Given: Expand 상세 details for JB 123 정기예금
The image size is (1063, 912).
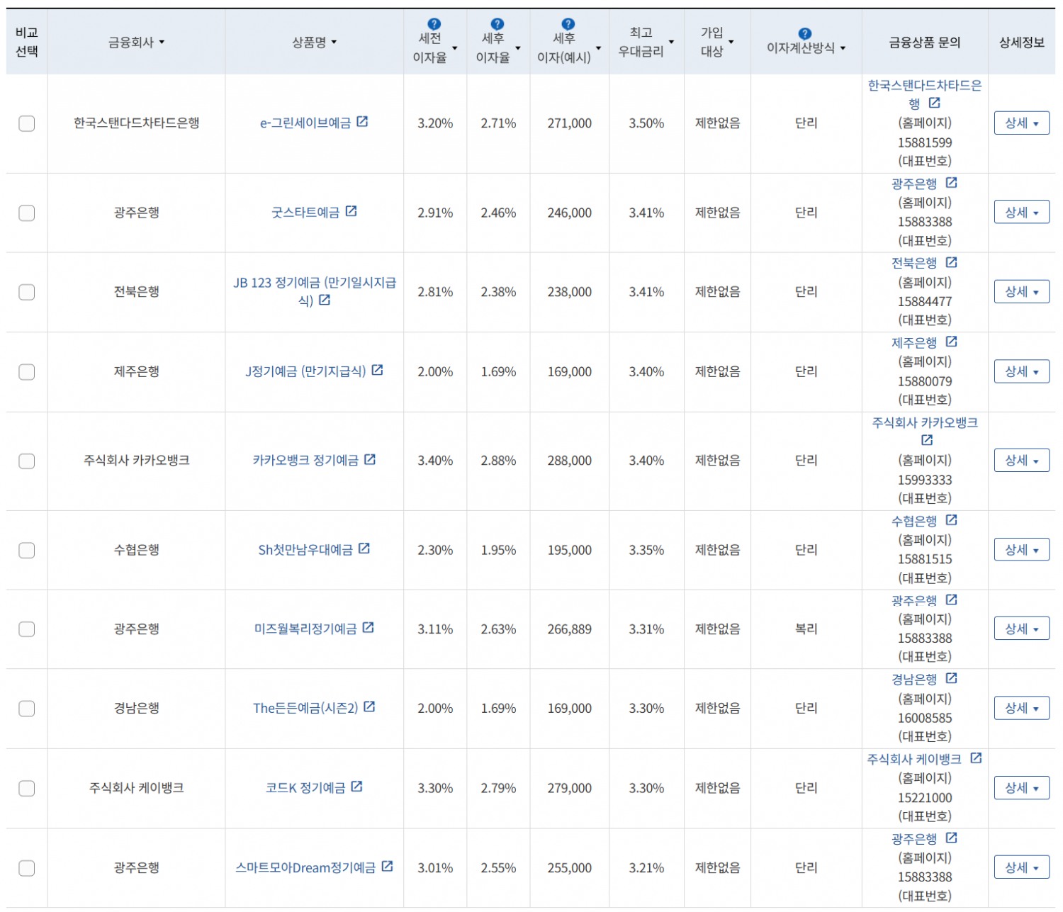Looking at the screenshot, I should (1022, 292).
